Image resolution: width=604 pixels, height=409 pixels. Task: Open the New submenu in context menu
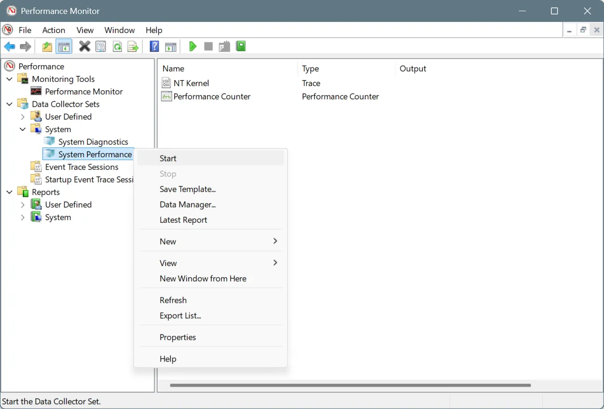click(210, 241)
